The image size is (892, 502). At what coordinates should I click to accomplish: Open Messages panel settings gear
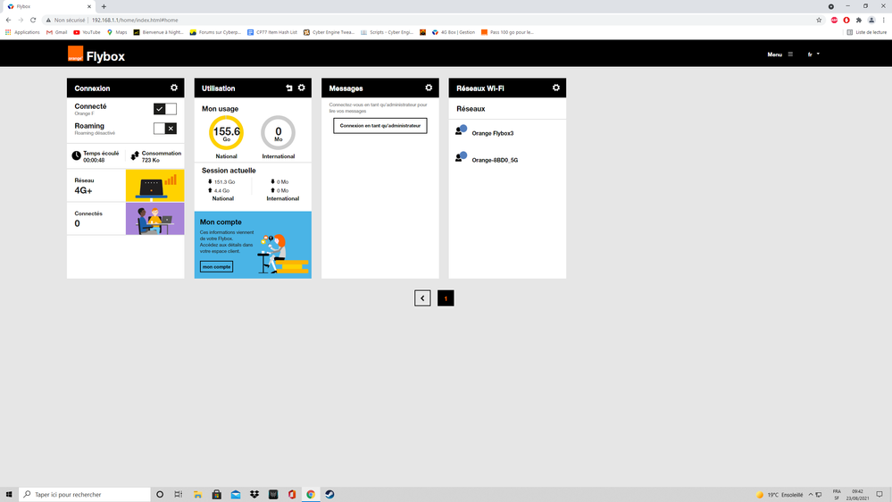point(429,88)
